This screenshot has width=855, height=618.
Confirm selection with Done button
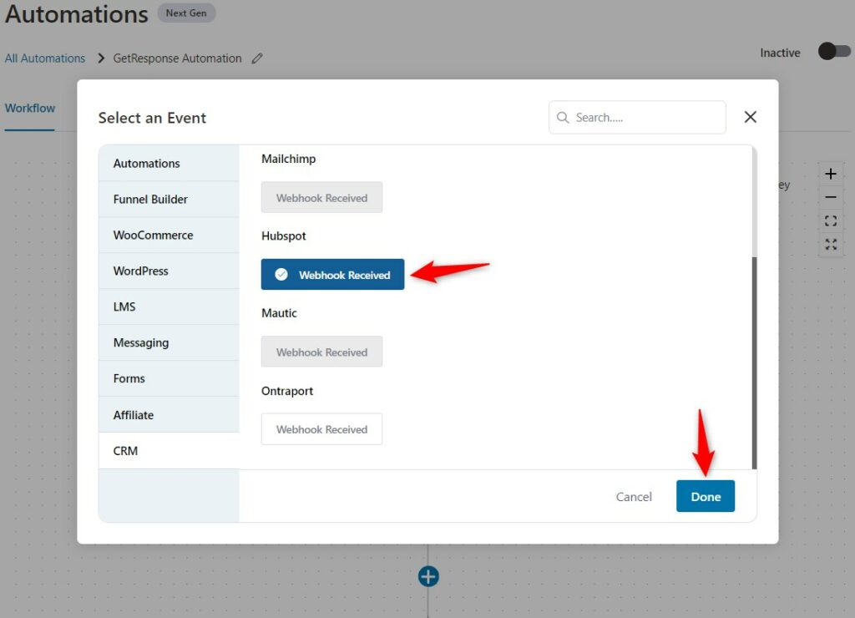705,496
